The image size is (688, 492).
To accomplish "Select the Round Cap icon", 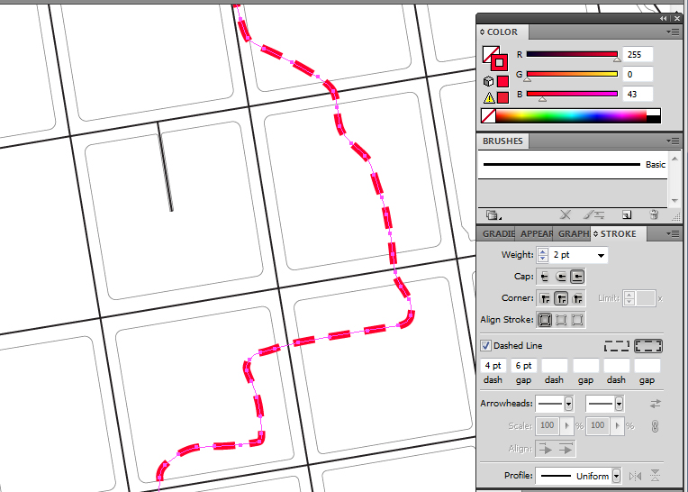I will [x=561, y=277].
